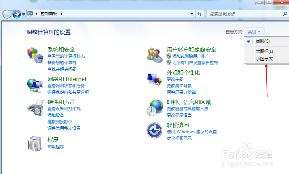Open 更改桌面背景 link
289x174 pixels.
point(179,85)
